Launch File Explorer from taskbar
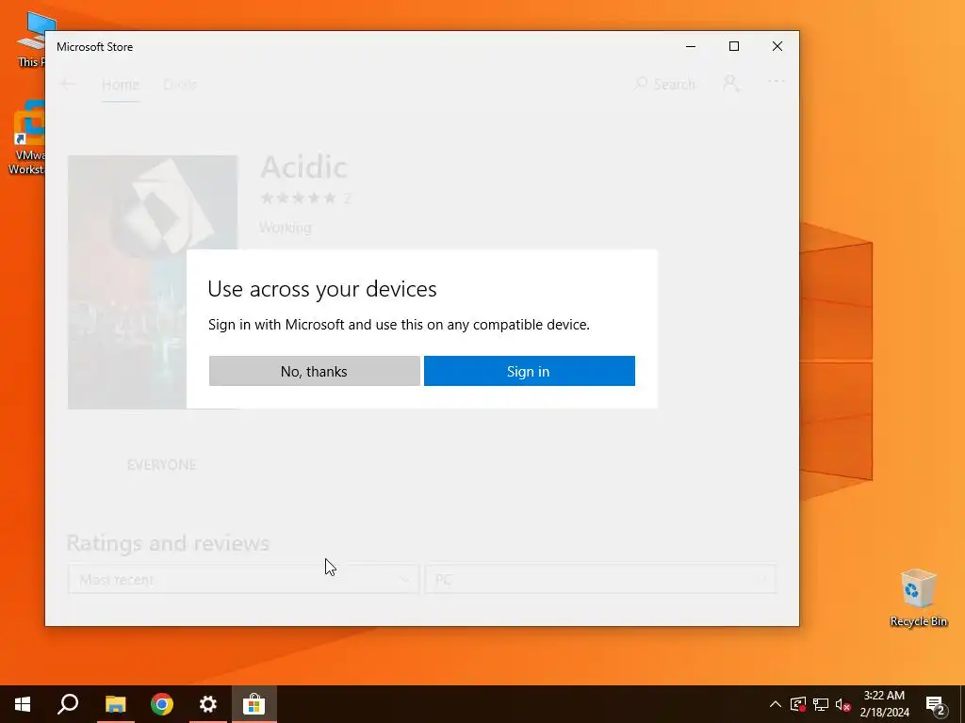This screenshot has width=965, height=723. [115, 704]
